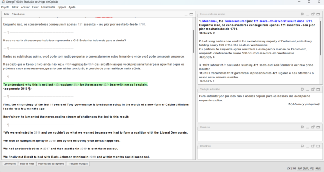
Task: Open the Acessar menu
Action: click(25, 7)
